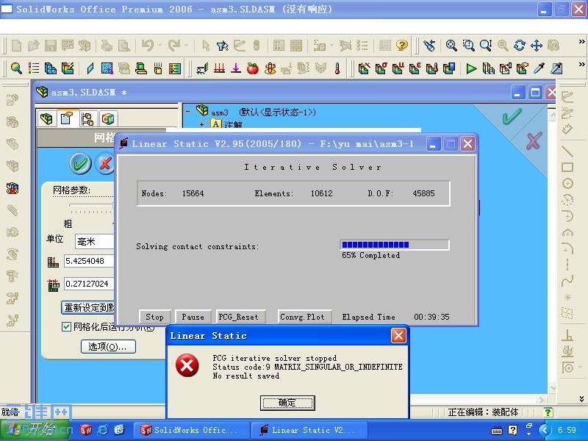Image resolution: width=588 pixels, height=441 pixels.
Task: Launch Internet Explorer from quick launch
Action: coord(102,430)
